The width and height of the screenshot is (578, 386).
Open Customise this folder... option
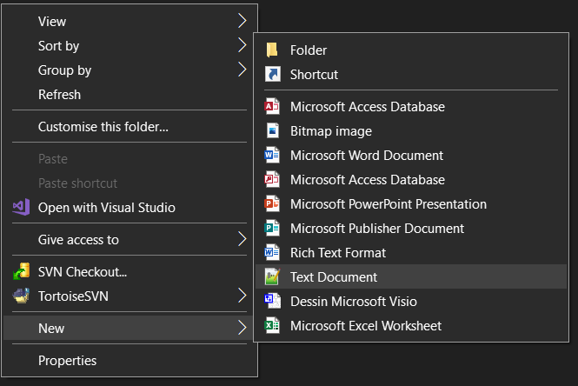pyautogui.click(x=130, y=126)
